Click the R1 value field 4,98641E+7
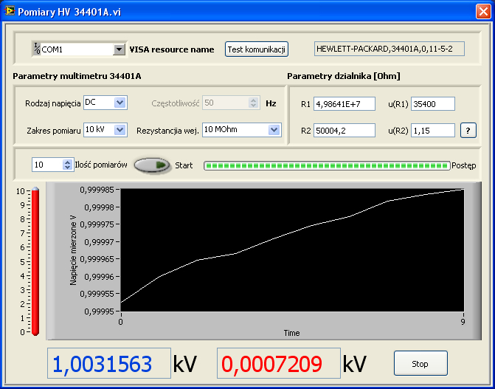Image resolution: width=495 pixels, height=389 pixels. (345, 104)
